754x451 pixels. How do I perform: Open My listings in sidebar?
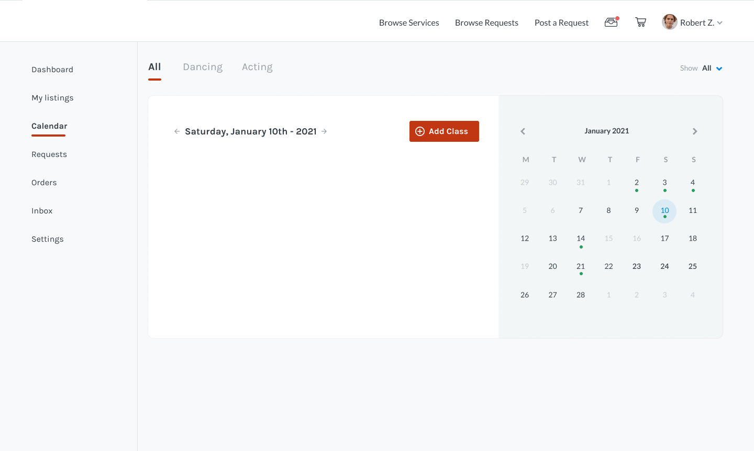[x=52, y=98]
